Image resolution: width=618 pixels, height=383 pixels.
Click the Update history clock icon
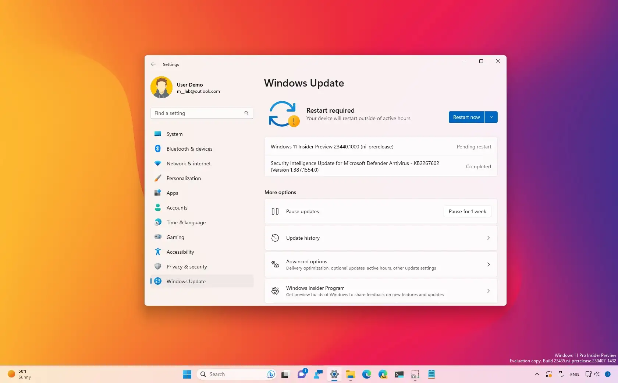point(275,238)
